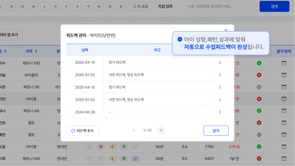295x166 pixels.
Task: Click the previous page chevron in the modal
Action: [x=134, y=130]
